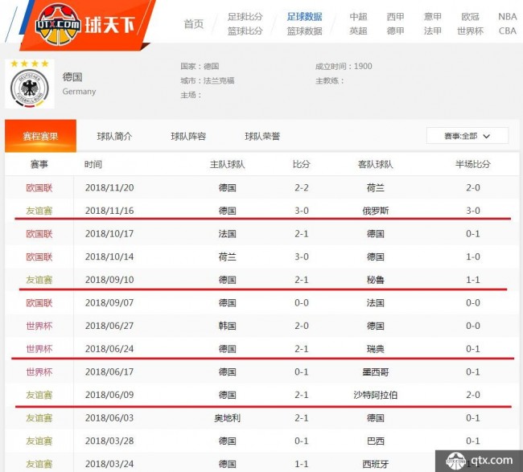Click the date 2018/09/10
Screen dimensions: 523x472
tap(109, 280)
